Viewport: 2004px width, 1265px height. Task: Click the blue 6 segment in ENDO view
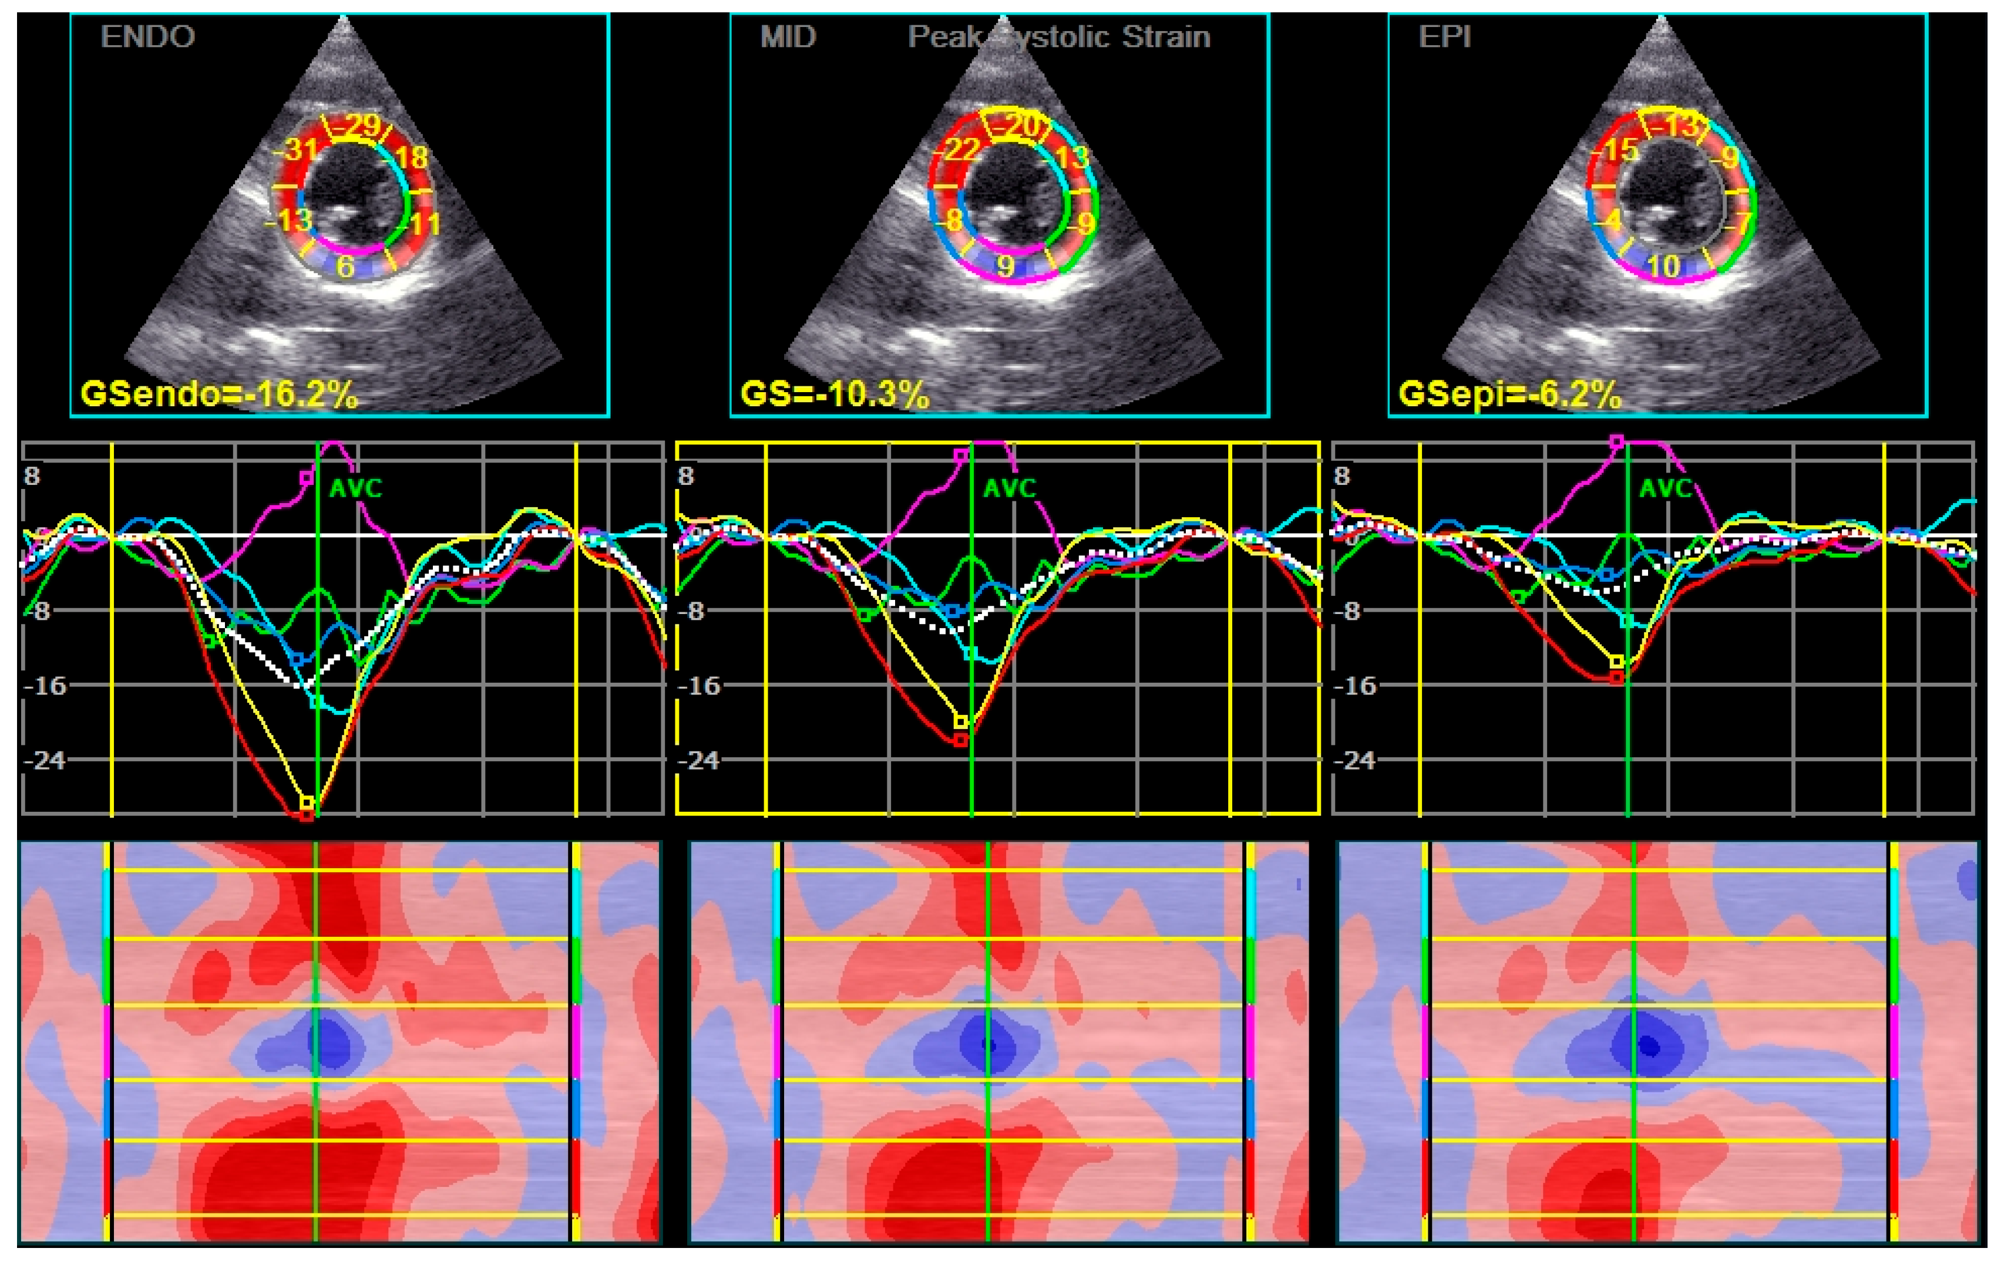[x=345, y=266]
